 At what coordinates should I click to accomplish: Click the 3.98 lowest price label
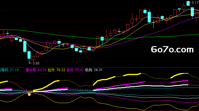[x=36, y=63]
